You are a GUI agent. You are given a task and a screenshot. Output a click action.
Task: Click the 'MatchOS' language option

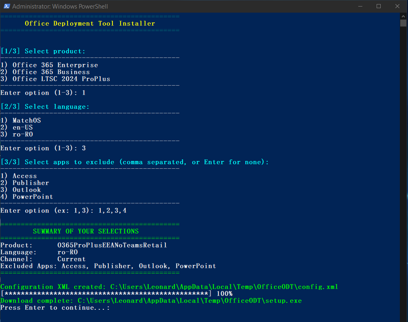click(x=21, y=121)
